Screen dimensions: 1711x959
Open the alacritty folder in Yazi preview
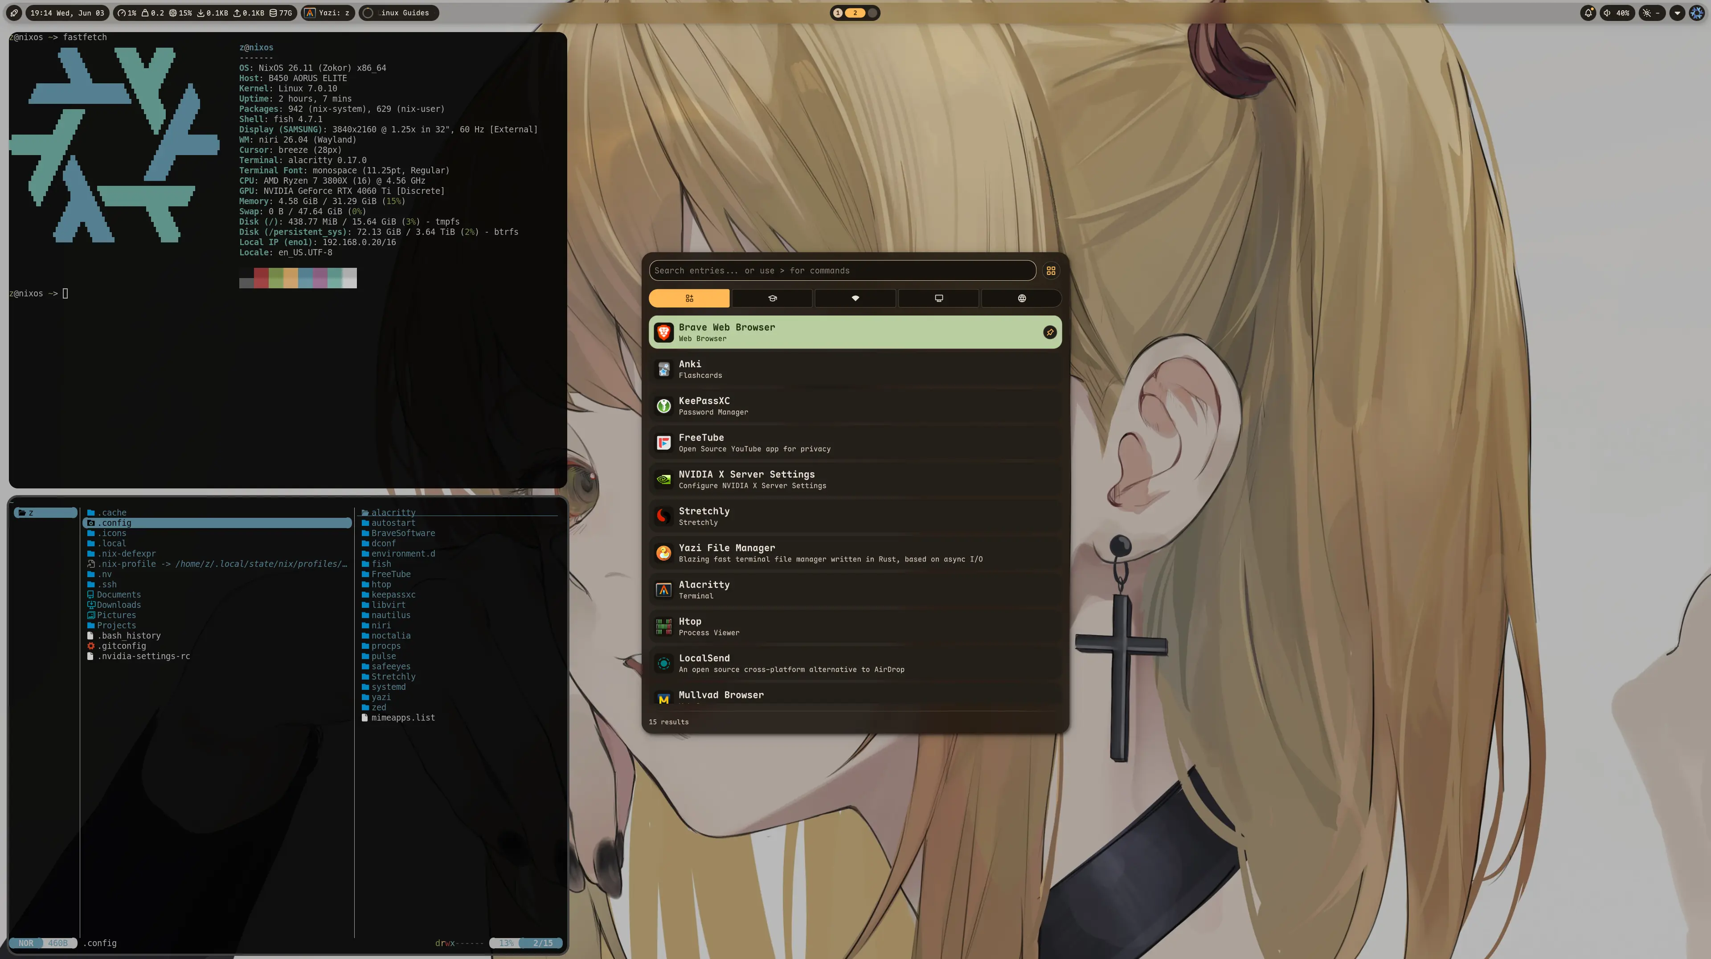(x=389, y=513)
